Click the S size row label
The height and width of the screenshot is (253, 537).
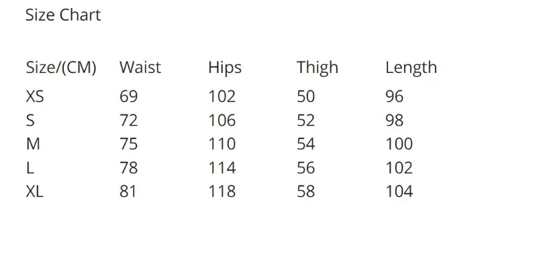(x=30, y=120)
